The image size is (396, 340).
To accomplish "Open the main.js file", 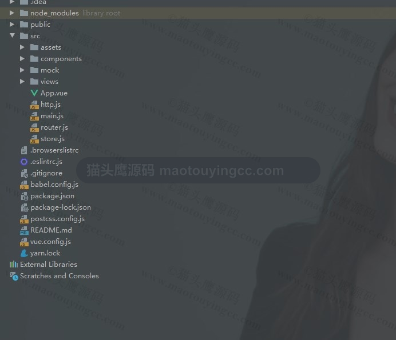I will tap(52, 116).
